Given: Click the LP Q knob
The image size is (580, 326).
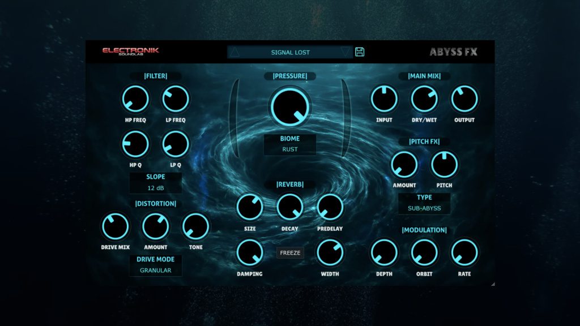Looking at the screenshot, I should (x=176, y=145).
